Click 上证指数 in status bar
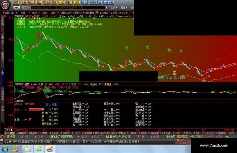 (10, 137)
